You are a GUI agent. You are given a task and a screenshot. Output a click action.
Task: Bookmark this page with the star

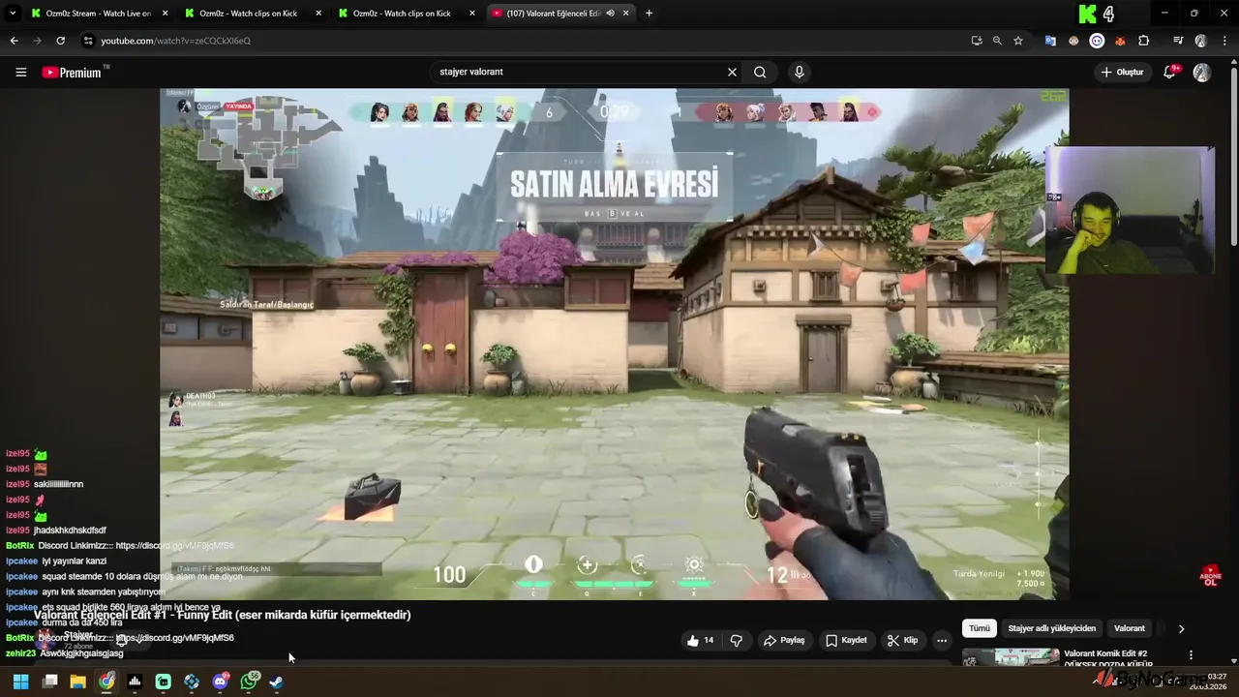[x=1018, y=41]
